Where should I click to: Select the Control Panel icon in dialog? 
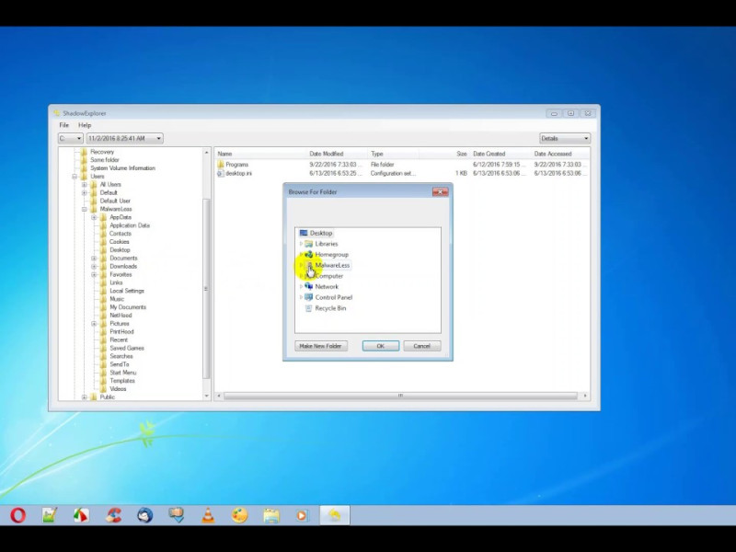point(309,297)
